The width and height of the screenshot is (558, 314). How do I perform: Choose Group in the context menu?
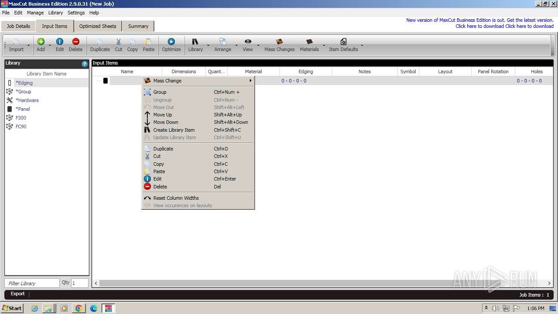198,92
